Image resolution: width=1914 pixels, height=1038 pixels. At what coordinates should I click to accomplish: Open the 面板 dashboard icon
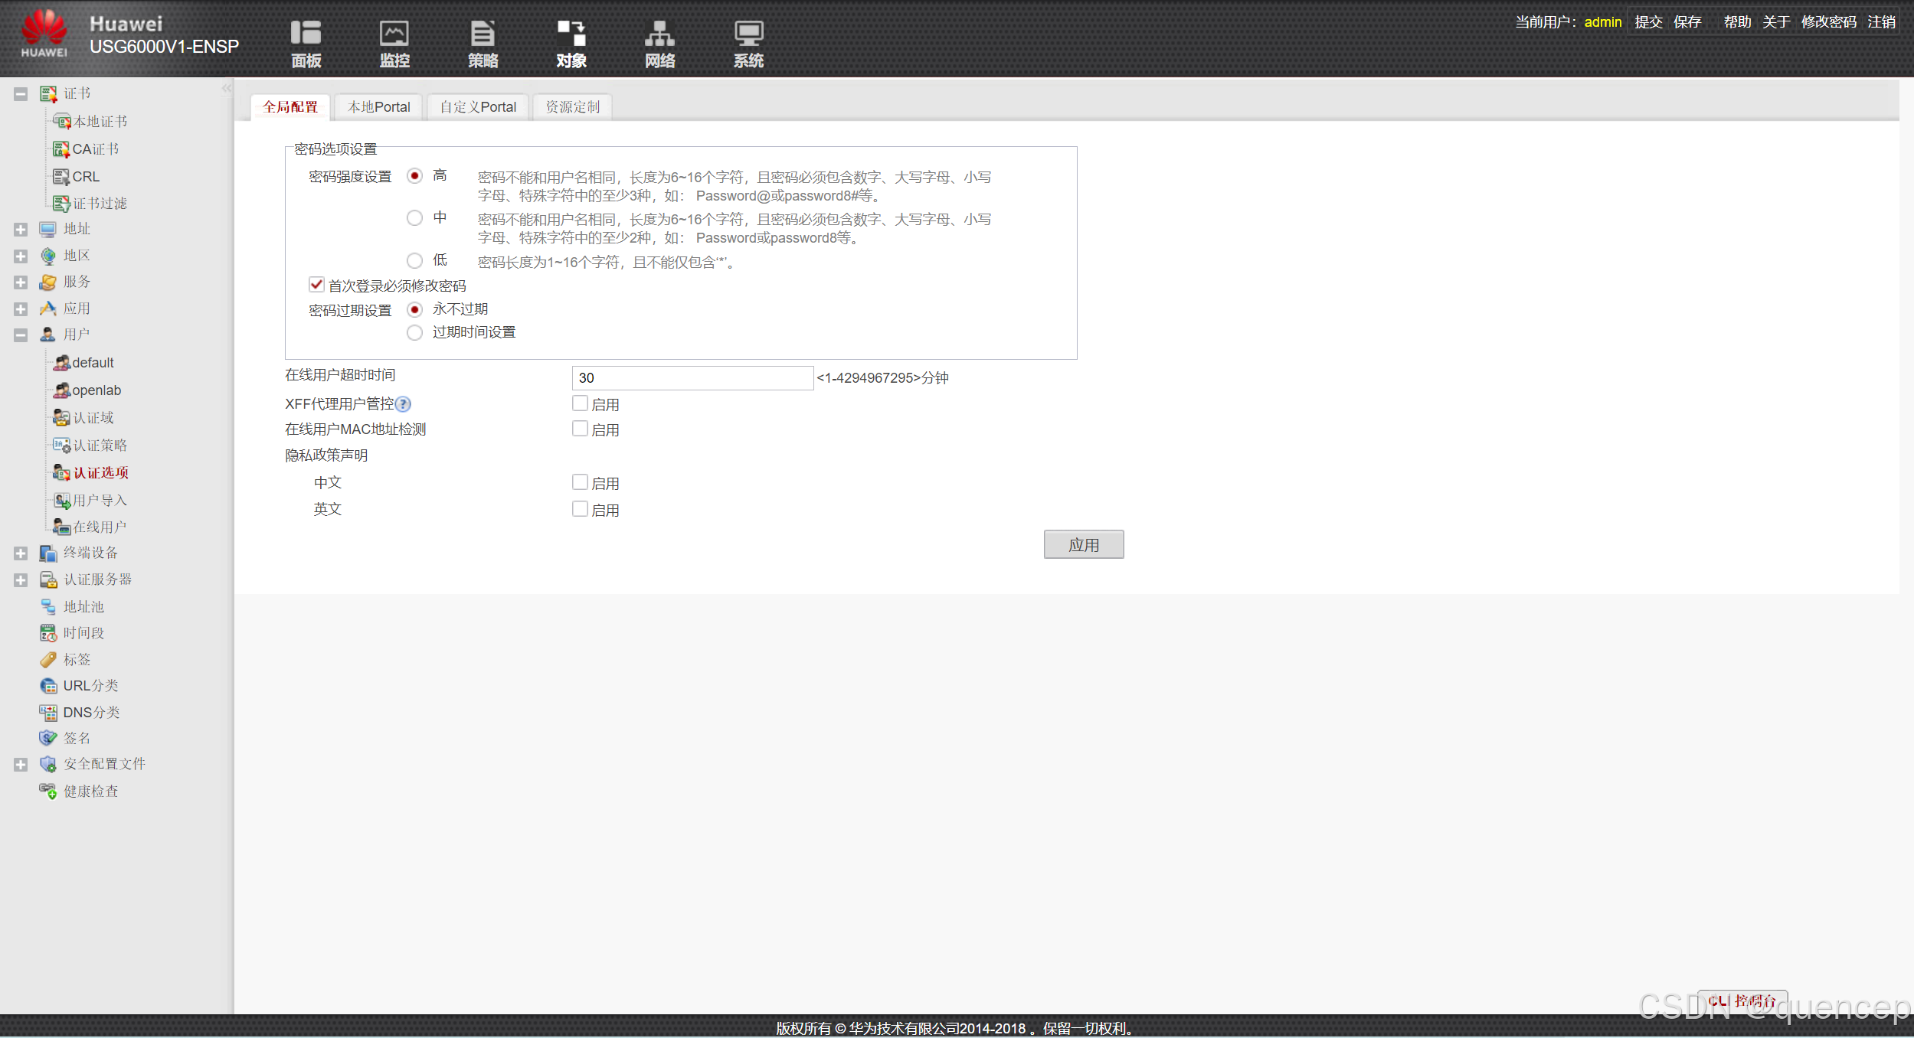(x=306, y=43)
